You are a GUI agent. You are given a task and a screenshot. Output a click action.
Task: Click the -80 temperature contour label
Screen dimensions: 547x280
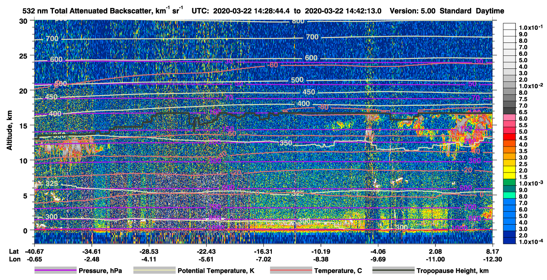(x=323, y=107)
